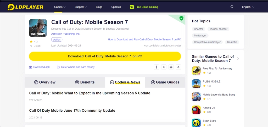This screenshot has height=127, width=268.
Task: Open Free Fire: 7th Anniversary title
Action: [x=217, y=68]
